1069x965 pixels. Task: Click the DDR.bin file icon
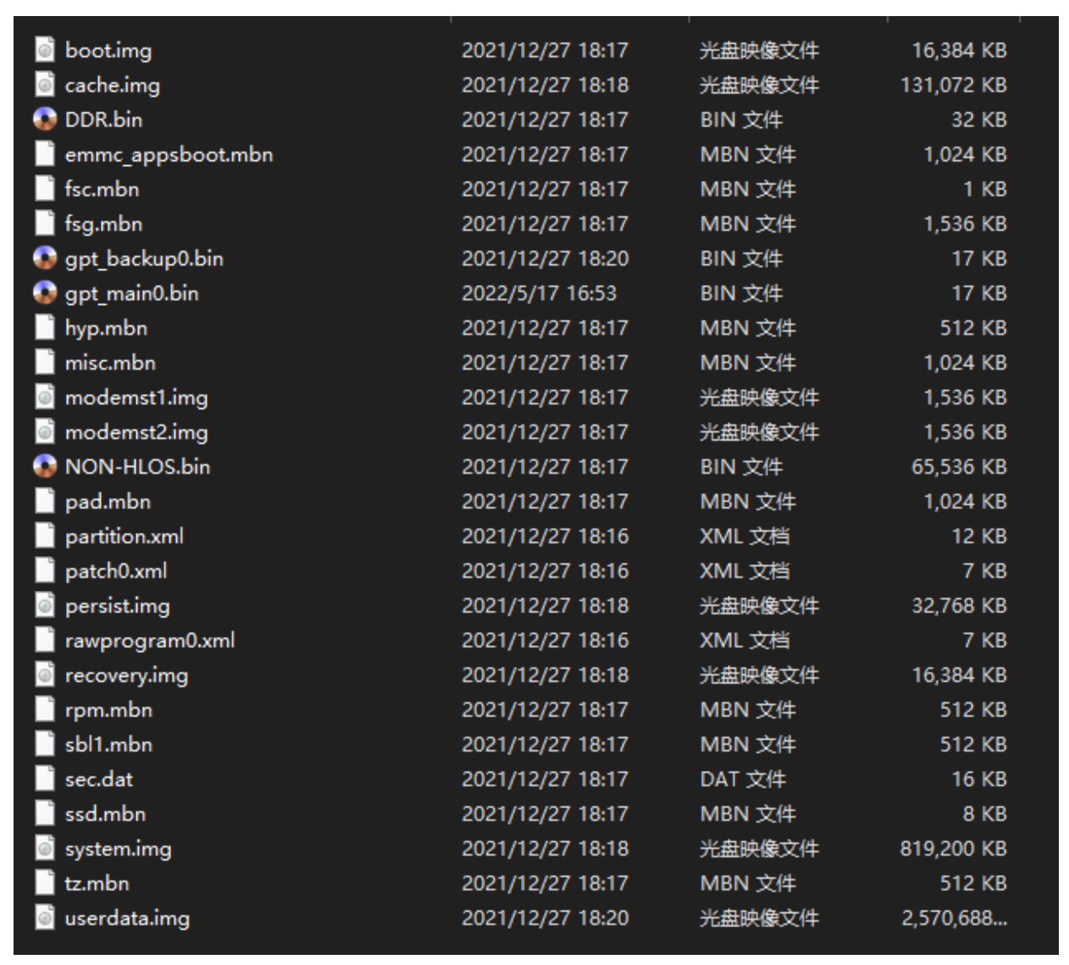[x=45, y=119]
